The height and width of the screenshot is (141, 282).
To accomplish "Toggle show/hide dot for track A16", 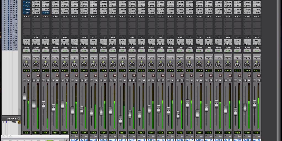I will point(5,11).
